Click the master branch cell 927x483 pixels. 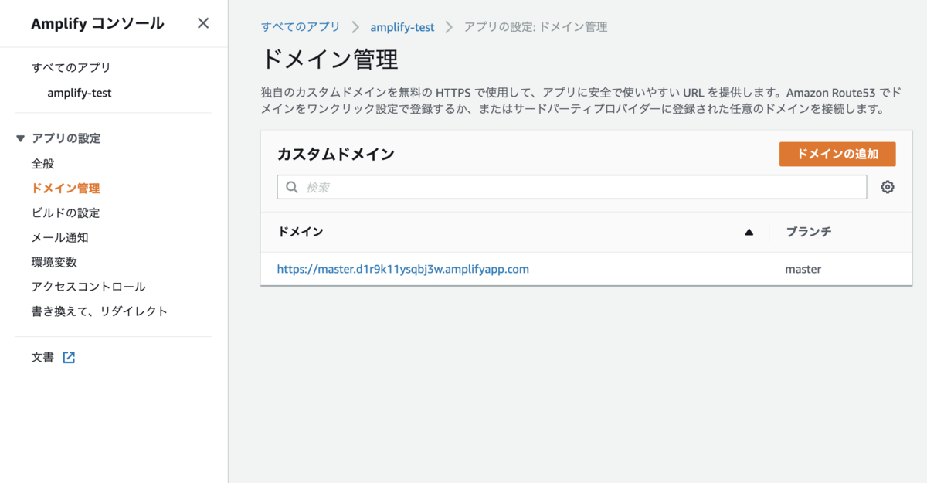coord(803,269)
